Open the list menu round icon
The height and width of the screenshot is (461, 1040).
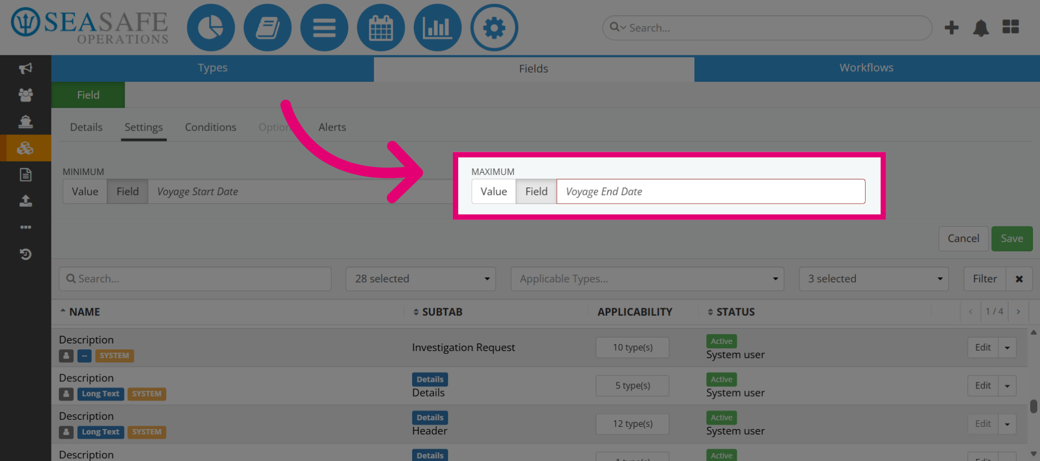pyautogui.click(x=324, y=28)
